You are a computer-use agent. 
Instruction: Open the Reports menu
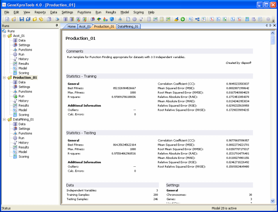tap(40, 12)
